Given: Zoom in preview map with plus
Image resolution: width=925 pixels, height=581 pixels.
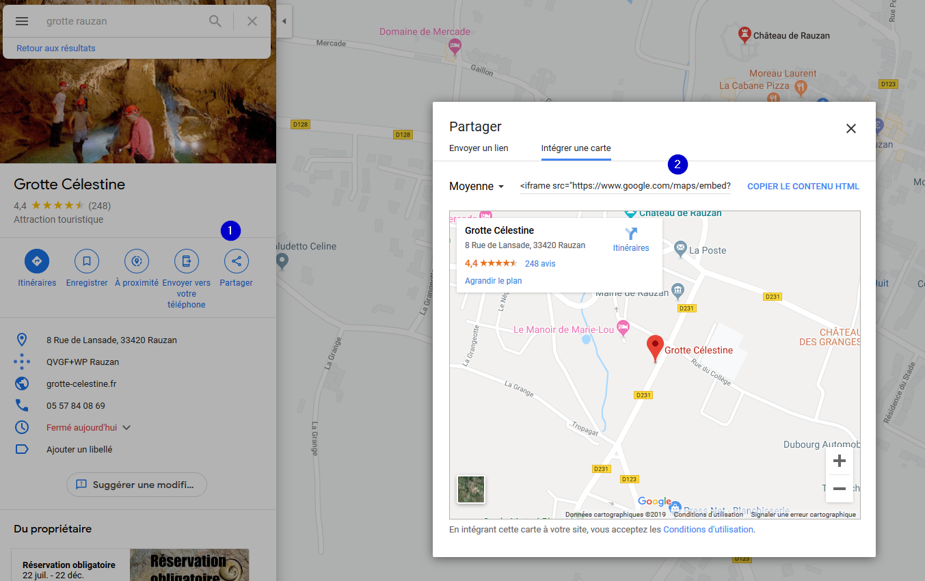Looking at the screenshot, I should (x=840, y=461).
